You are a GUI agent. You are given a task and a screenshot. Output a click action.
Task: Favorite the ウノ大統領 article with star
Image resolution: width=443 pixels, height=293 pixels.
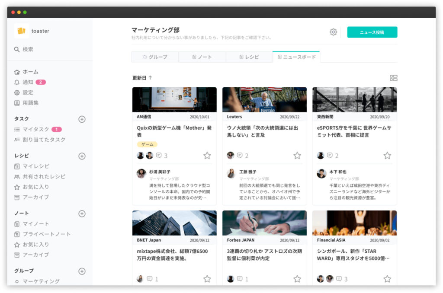[x=297, y=156]
